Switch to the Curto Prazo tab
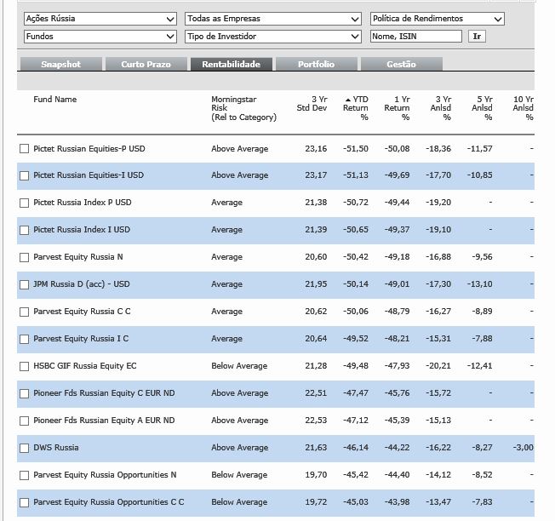 click(x=146, y=64)
